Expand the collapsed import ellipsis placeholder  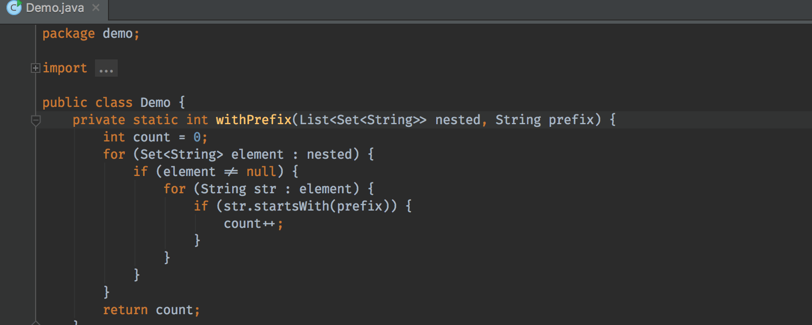[106, 69]
